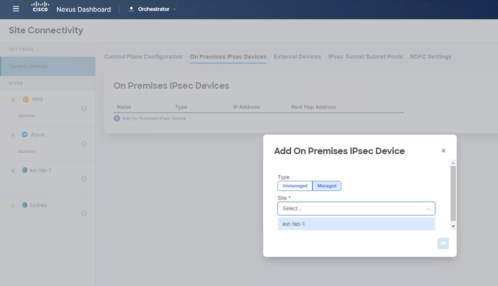Click the Nexus Dashboard title
This screenshot has height=286, width=498.
[x=83, y=9]
